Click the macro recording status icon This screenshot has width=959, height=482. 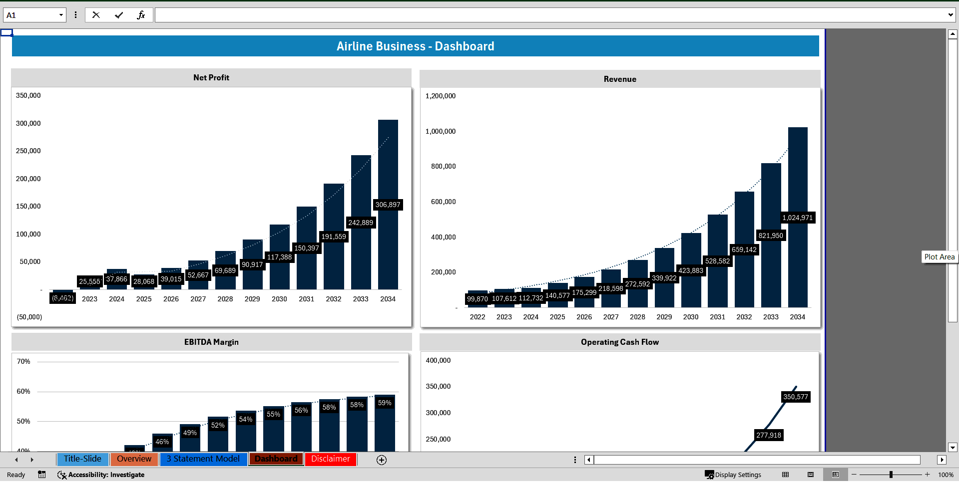(x=42, y=475)
